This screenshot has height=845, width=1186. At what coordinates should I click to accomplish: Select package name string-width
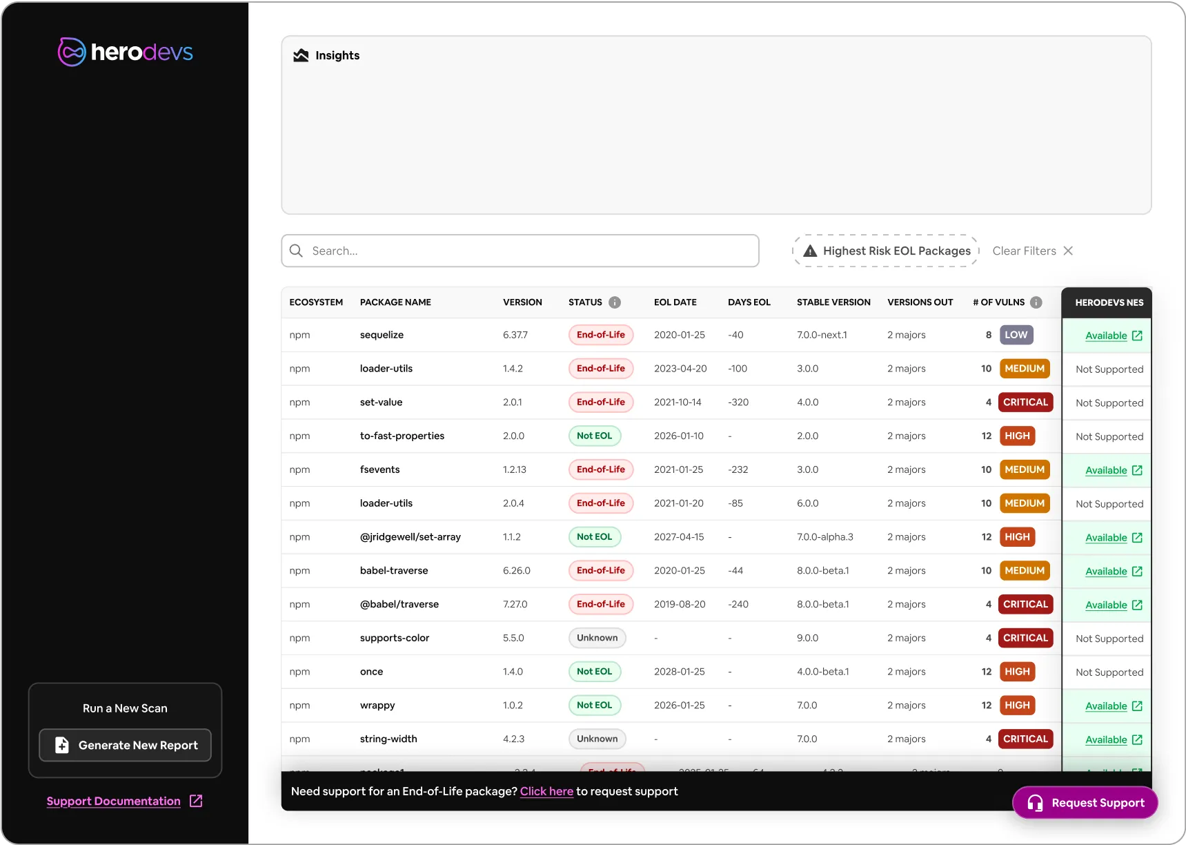[x=388, y=739]
